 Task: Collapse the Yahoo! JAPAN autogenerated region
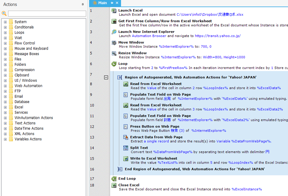click(106, 77)
